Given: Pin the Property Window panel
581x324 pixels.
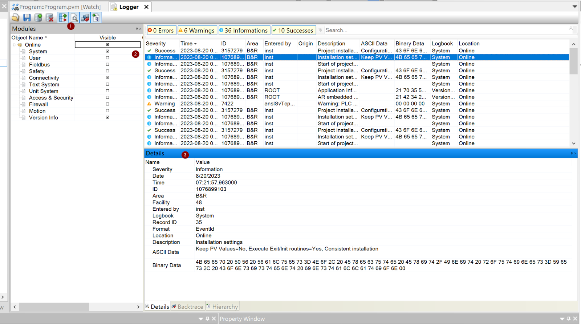Looking at the screenshot, I should 569,319.
